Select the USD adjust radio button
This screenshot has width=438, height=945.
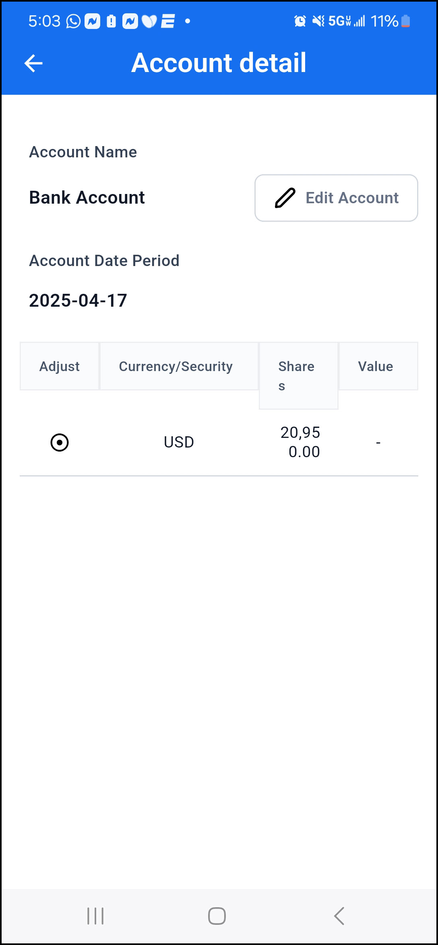click(x=60, y=443)
